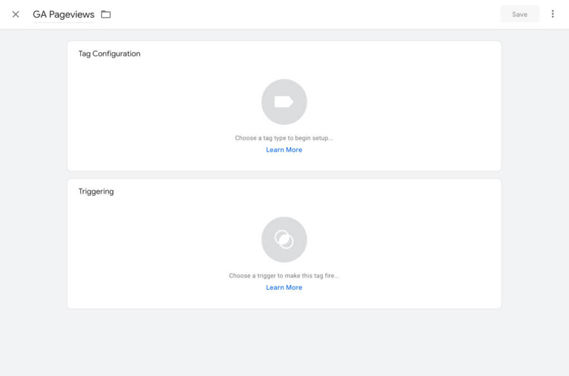
Task: Close the tag editor with the X
Action: [x=16, y=14]
